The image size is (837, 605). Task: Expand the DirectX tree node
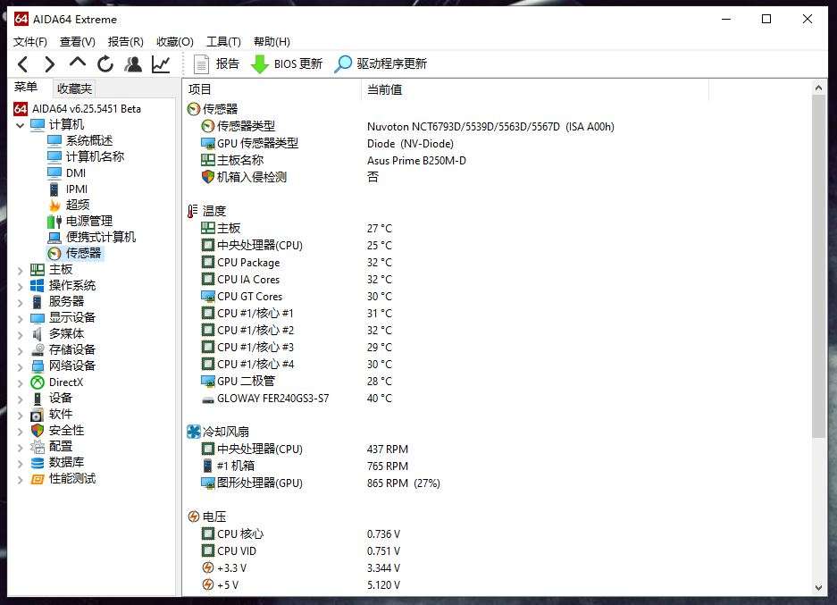pyautogui.click(x=21, y=382)
